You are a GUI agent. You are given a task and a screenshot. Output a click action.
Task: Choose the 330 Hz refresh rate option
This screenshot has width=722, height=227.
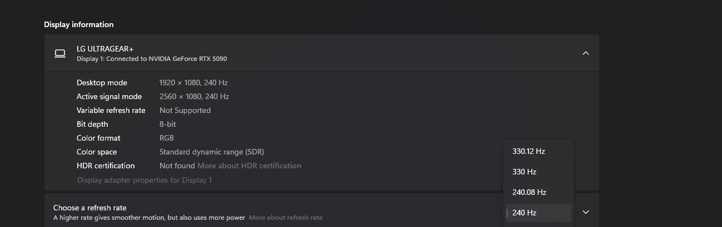click(x=524, y=172)
